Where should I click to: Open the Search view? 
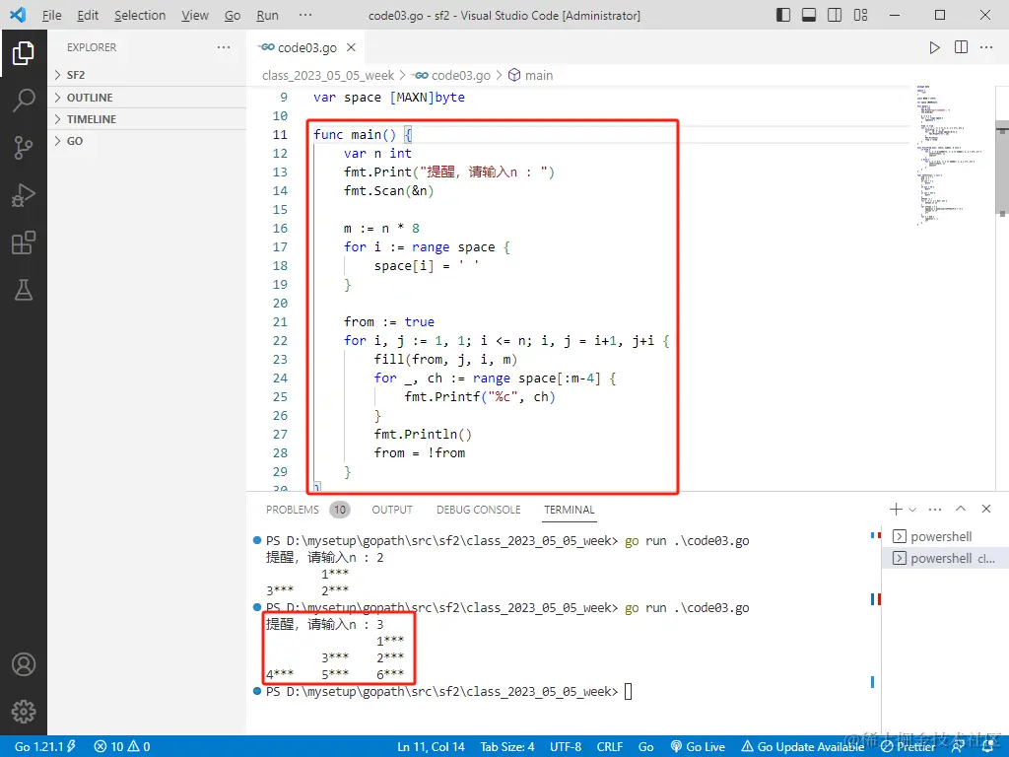24,101
